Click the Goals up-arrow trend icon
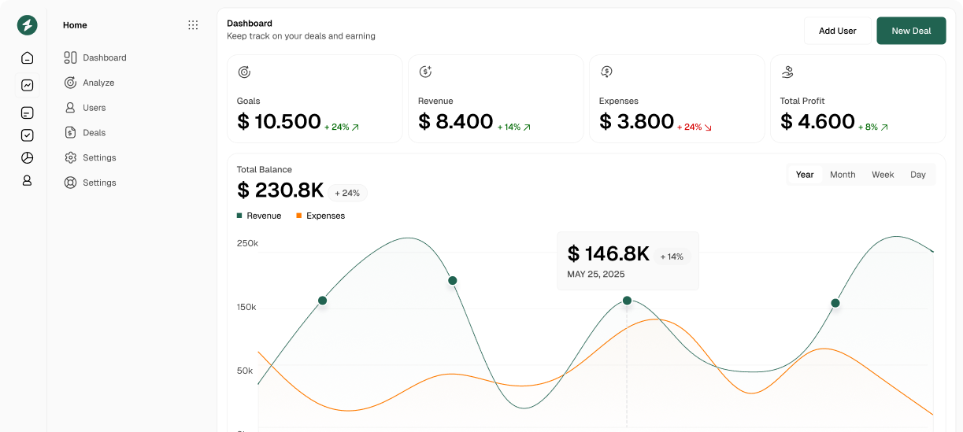The width and height of the screenshot is (963, 432). [x=356, y=127]
